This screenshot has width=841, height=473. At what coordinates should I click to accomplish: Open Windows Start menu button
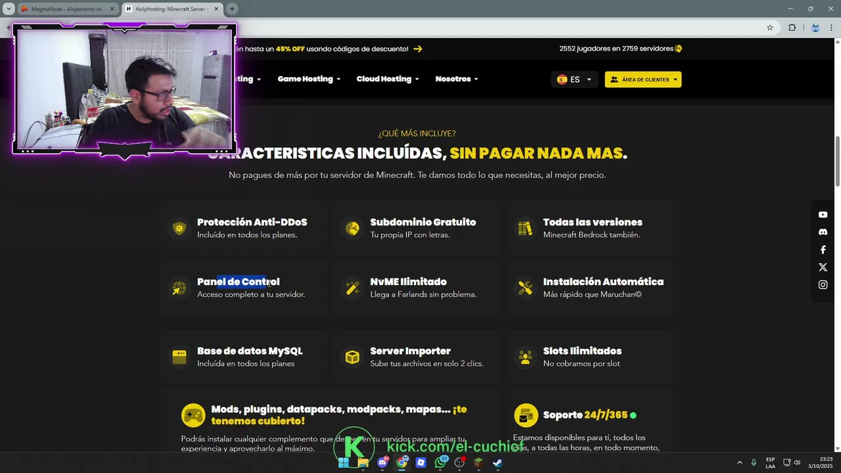click(344, 462)
